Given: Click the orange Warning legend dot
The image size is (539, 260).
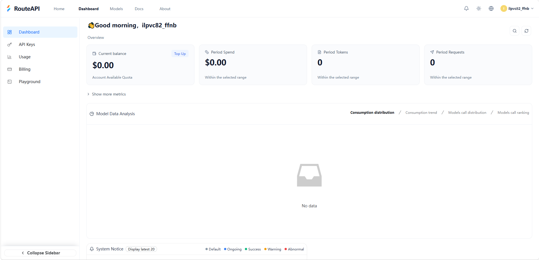Looking at the screenshot, I should pyautogui.click(x=265, y=249).
